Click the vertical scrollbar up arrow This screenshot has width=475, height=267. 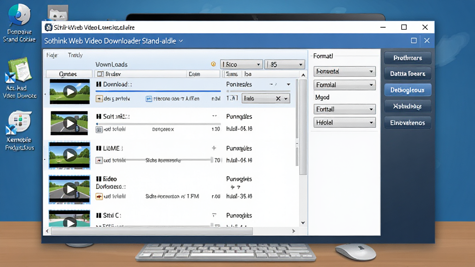coord(303,75)
